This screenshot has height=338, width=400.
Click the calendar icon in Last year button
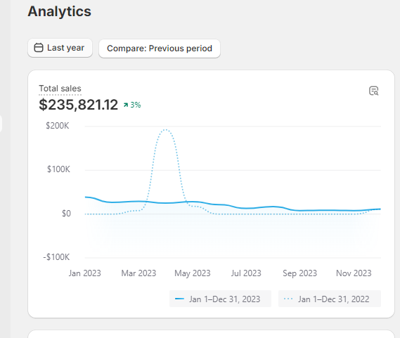(39, 48)
